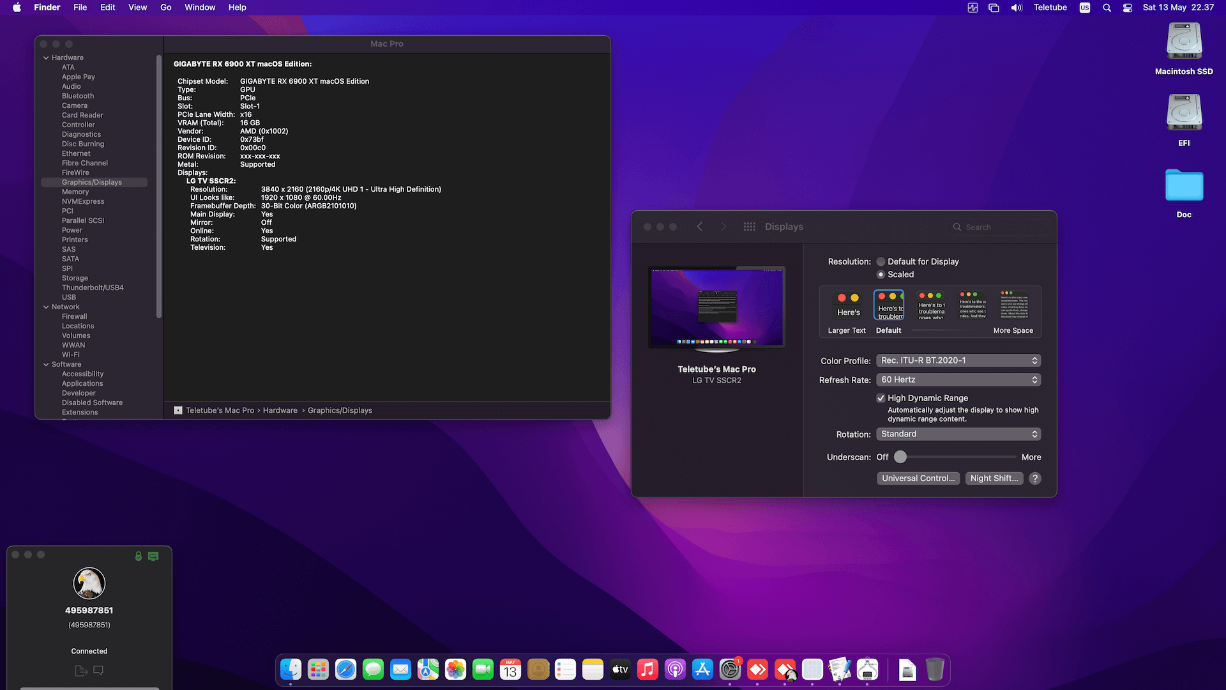Image resolution: width=1226 pixels, height=690 pixels.
Task: Collapse the Hardware section in sidebar
Action: tap(46, 58)
